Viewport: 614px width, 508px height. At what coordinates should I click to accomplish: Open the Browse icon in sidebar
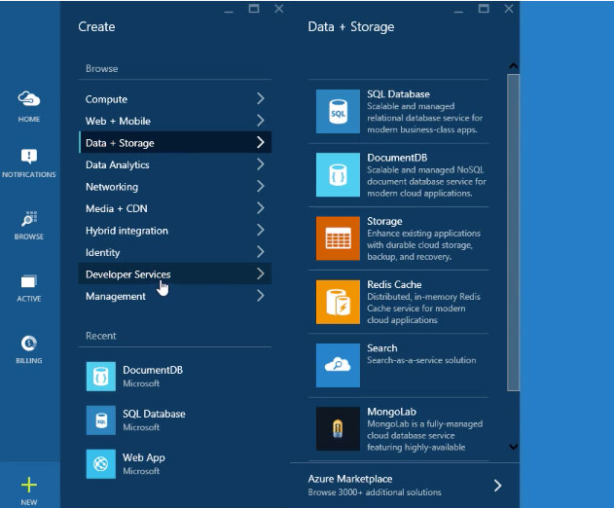click(29, 219)
